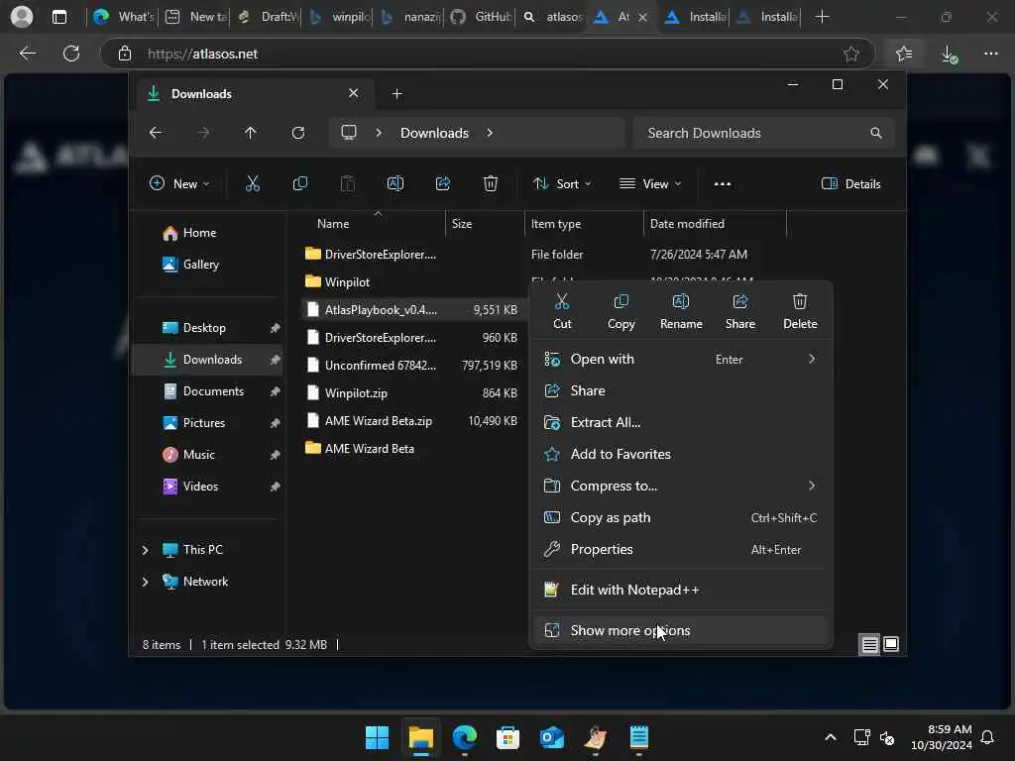This screenshot has height=761, width=1015.
Task: Show hidden system tray icons
Action: click(x=831, y=737)
